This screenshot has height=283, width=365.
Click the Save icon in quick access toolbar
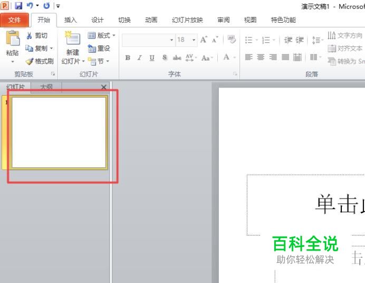point(18,6)
